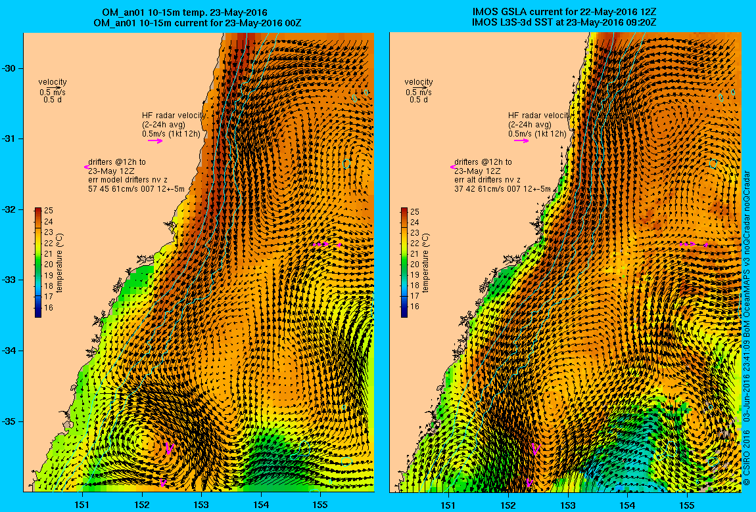756x512 pixels.
Task: Click latitude label '-30' on left axis
Action: click(9, 68)
